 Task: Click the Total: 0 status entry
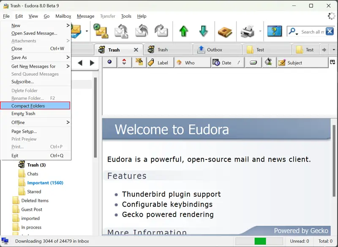pyautogui.click(x=325, y=241)
